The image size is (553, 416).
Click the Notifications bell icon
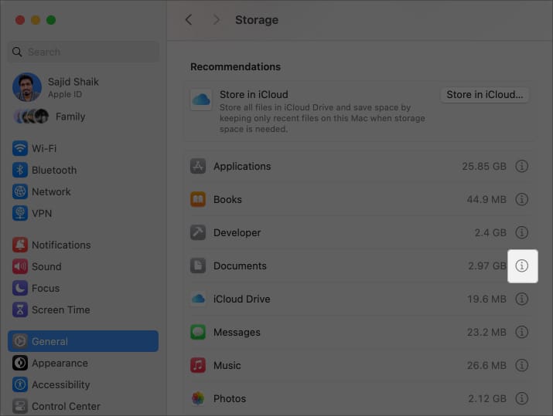tap(20, 245)
